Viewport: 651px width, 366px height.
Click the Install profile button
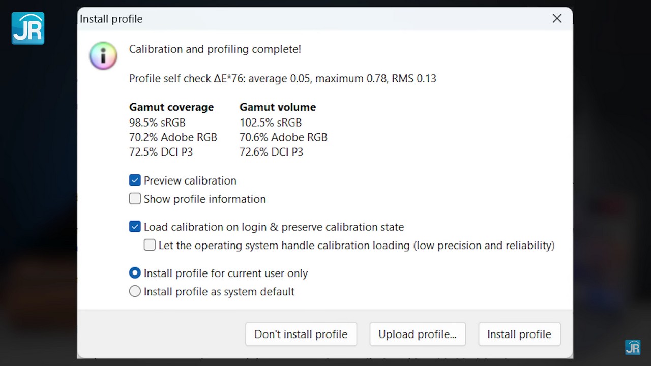[x=519, y=334]
